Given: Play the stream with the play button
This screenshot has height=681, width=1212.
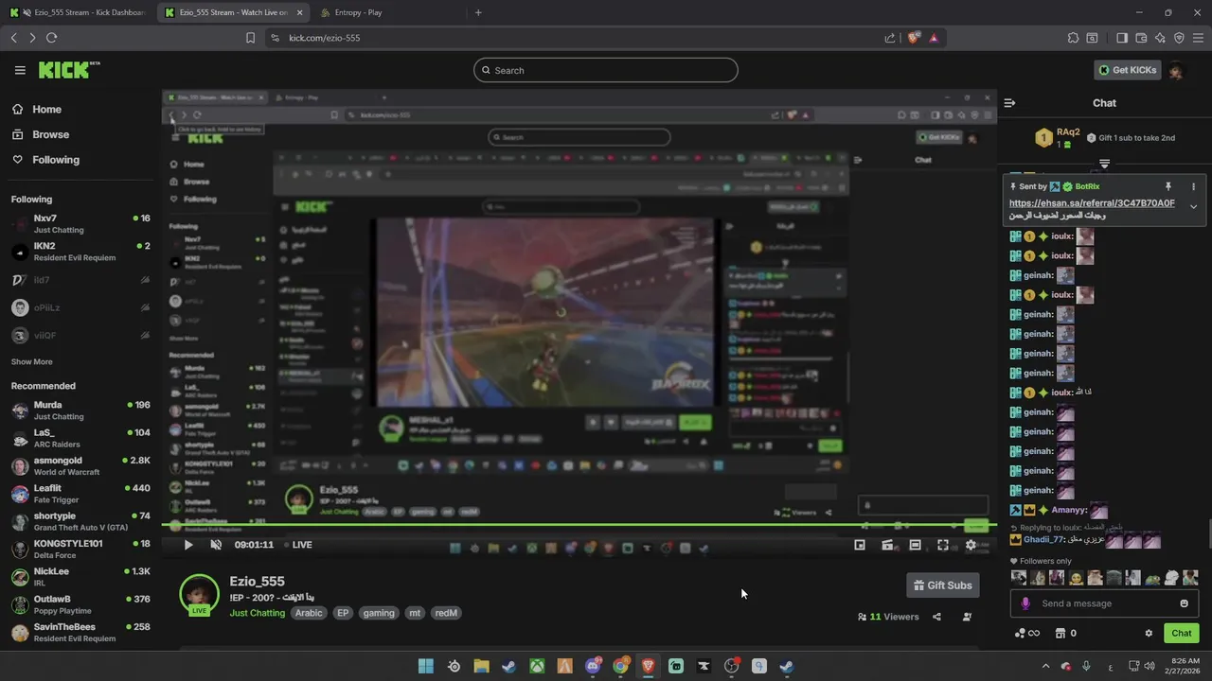Looking at the screenshot, I should coord(187,545).
